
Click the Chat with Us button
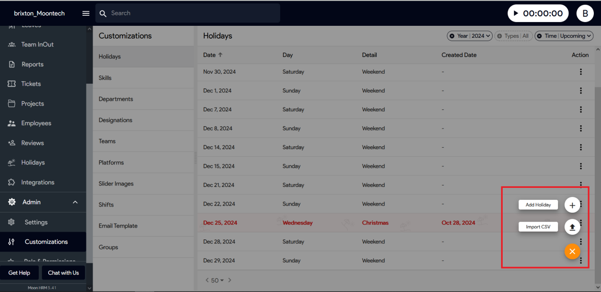coord(63,273)
